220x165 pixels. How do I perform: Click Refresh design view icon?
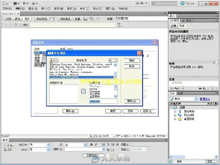pyautogui.click(x=98, y=19)
